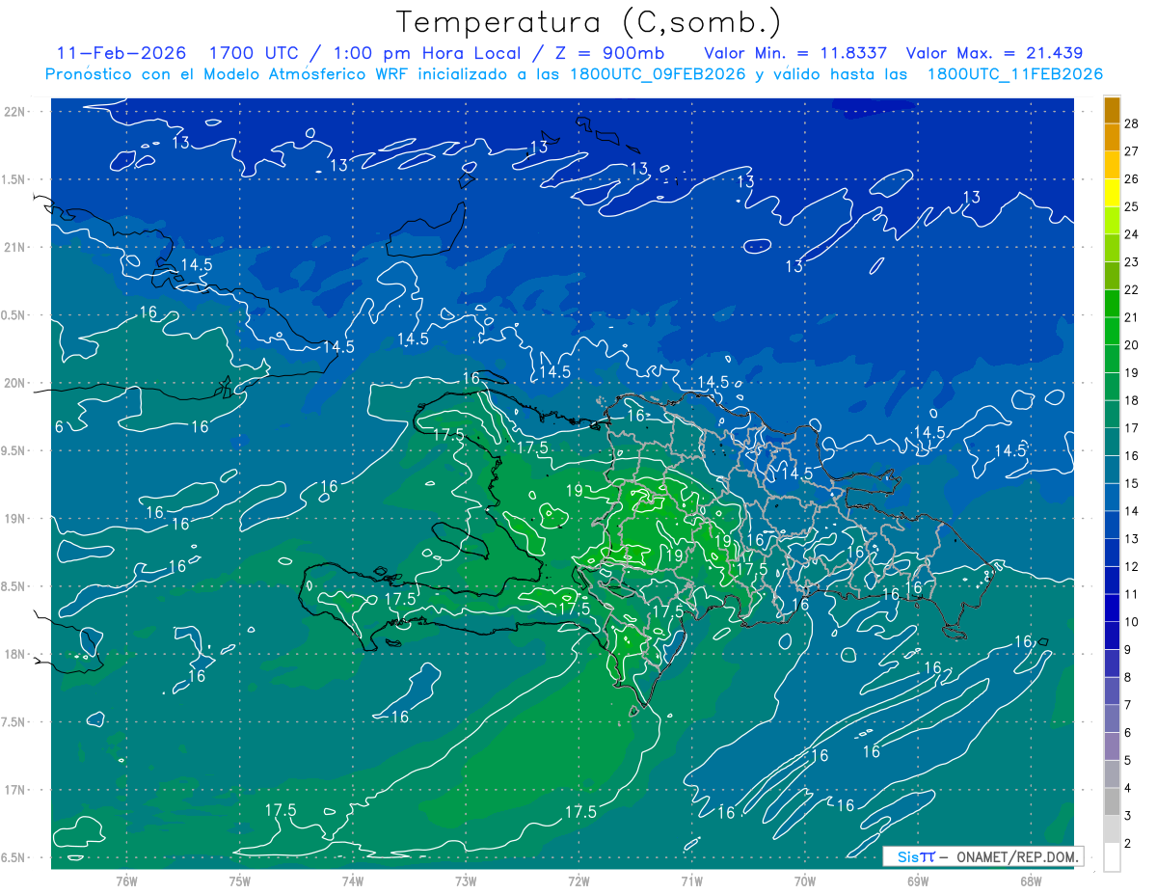Click the '76W' longitude axis label
1157x894 pixels.
point(126,881)
